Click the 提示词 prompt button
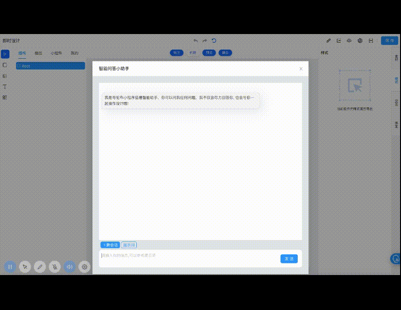 (129, 245)
